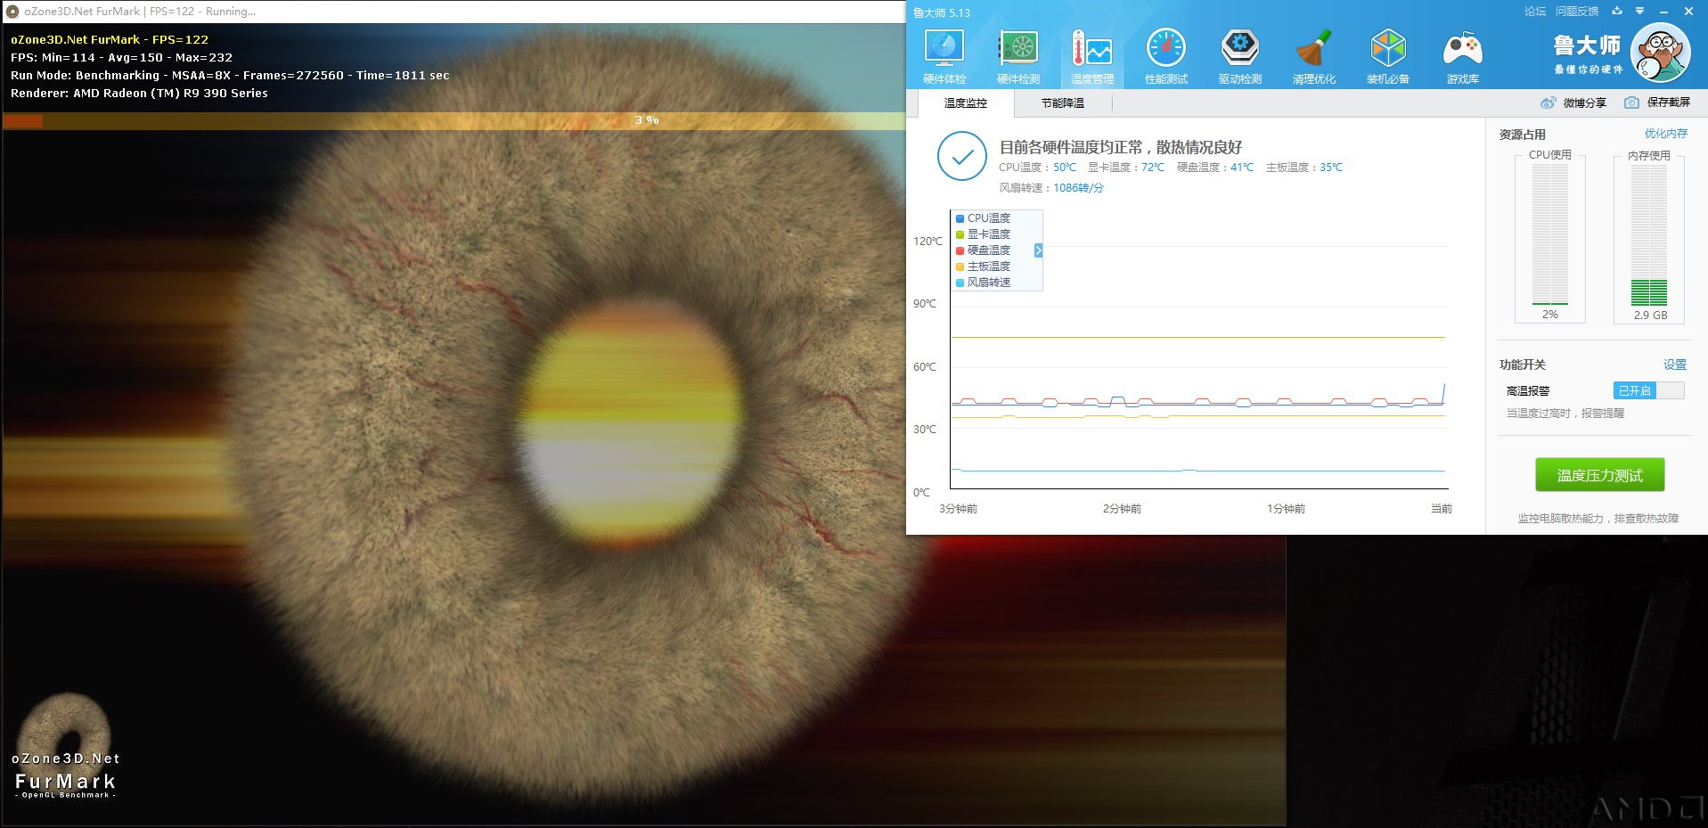
Task: Click the oZone3D.Net FurMark logo
Action: [65, 747]
